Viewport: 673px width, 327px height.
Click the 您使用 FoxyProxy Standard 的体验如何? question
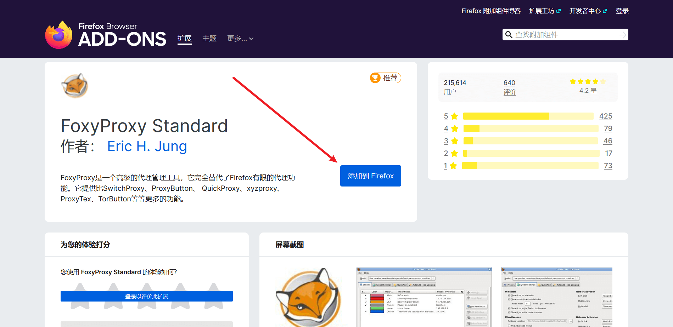pos(119,272)
